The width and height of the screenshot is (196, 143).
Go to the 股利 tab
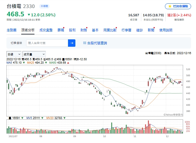point(72,30)
